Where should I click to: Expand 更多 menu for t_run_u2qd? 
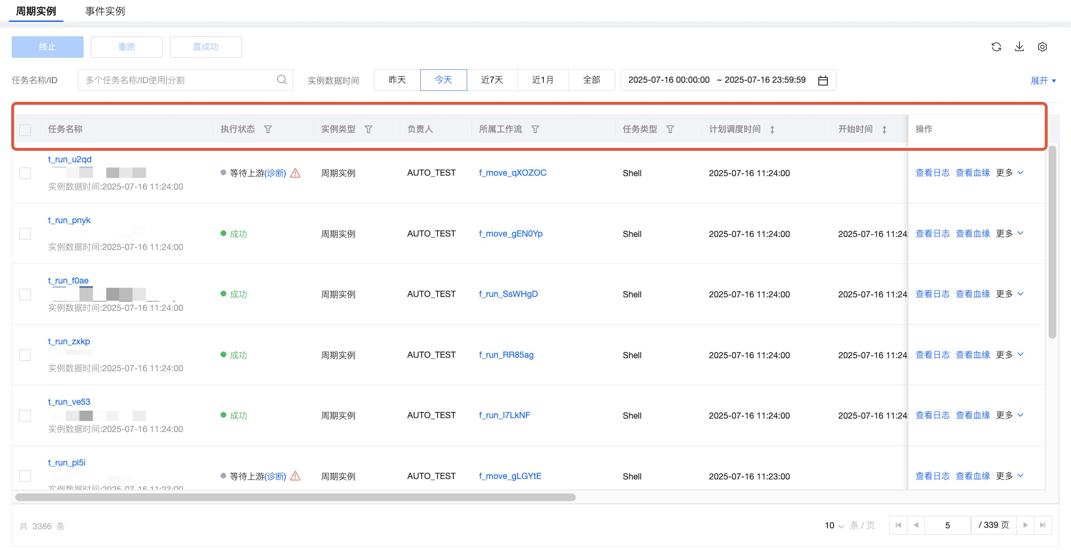[x=1009, y=173]
